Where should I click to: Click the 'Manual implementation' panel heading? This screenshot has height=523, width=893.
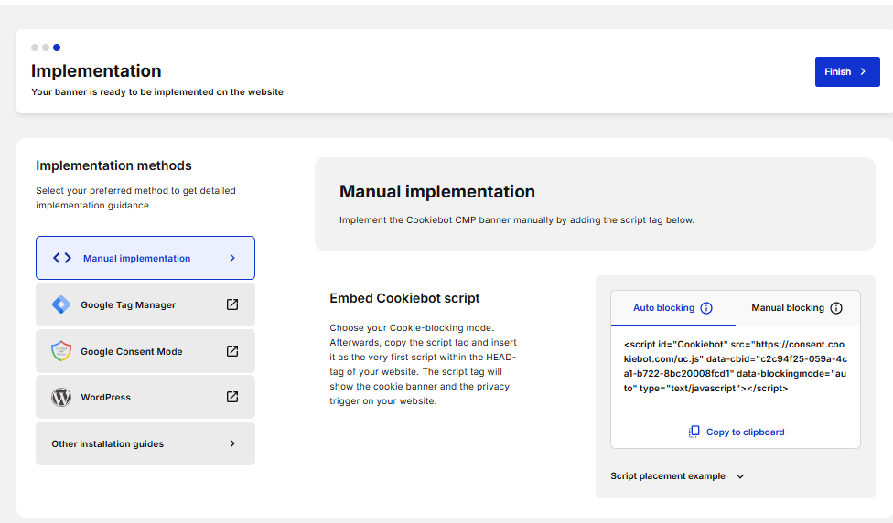[x=437, y=191]
